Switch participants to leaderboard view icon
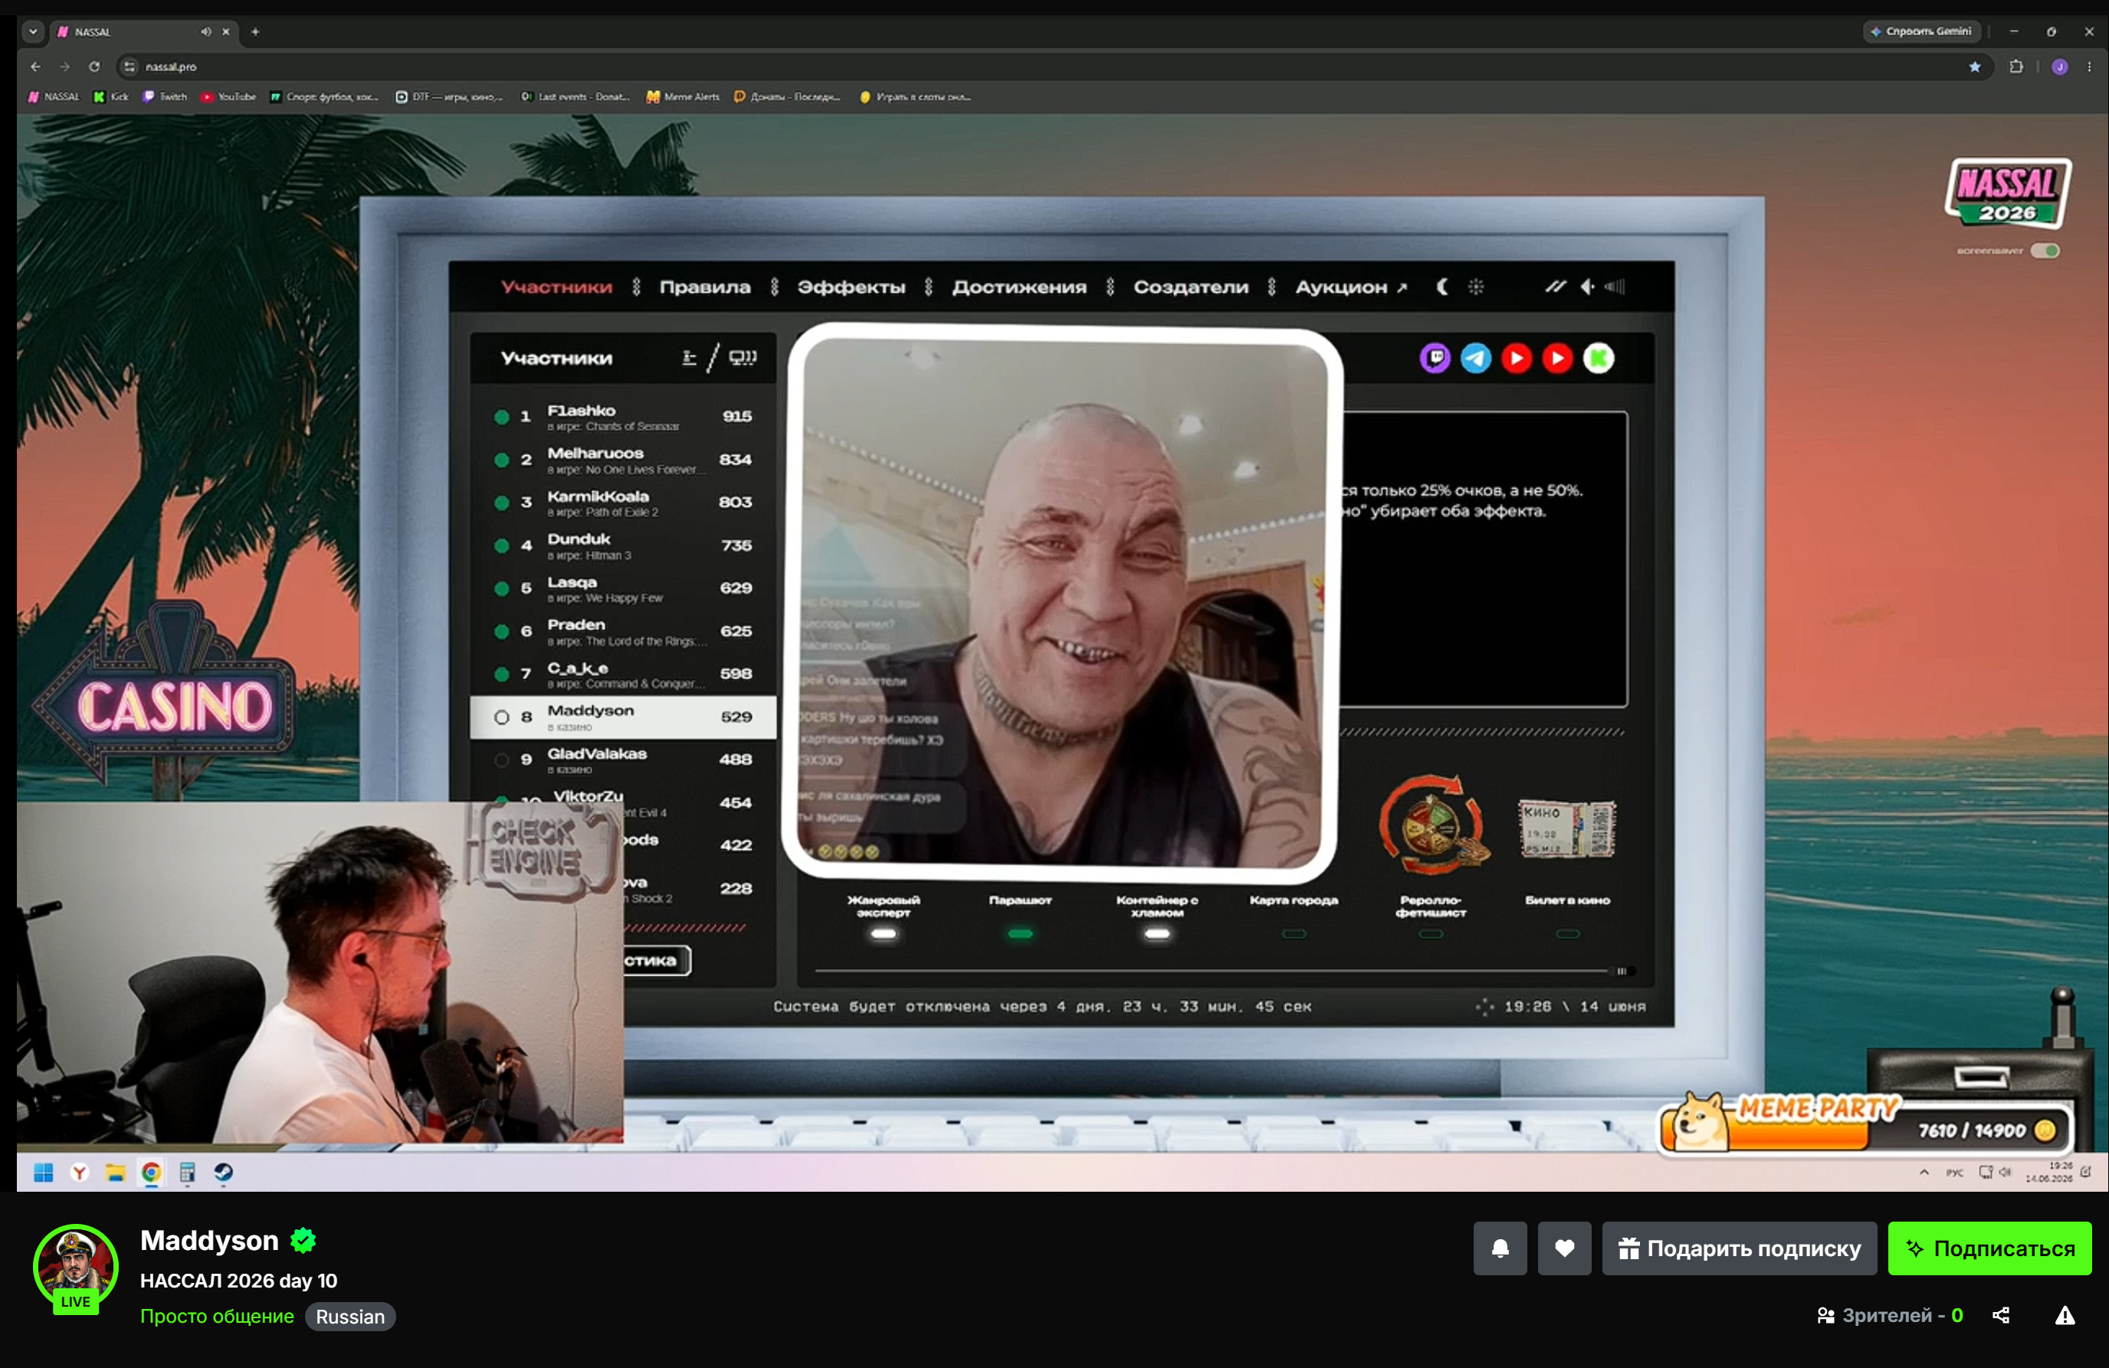The width and height of the screenshot is (2109, 1368). pyautogui.click(x=688, y=357)
